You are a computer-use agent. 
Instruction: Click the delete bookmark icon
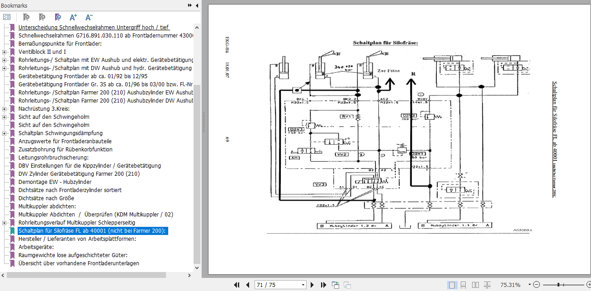(x=26, y=17)
